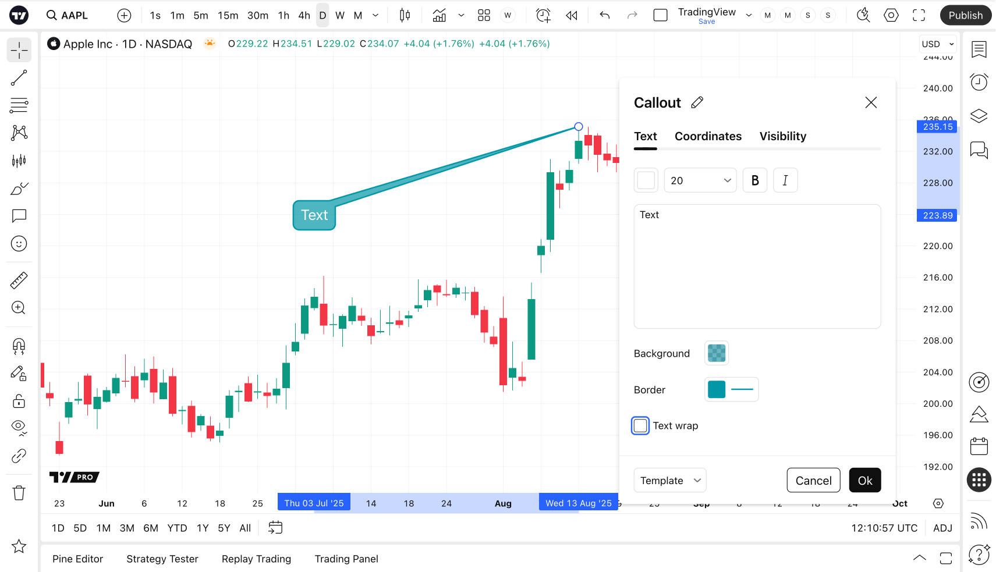
Task: Select the crosshair cursor tool
Action: [x=19, y=51]
